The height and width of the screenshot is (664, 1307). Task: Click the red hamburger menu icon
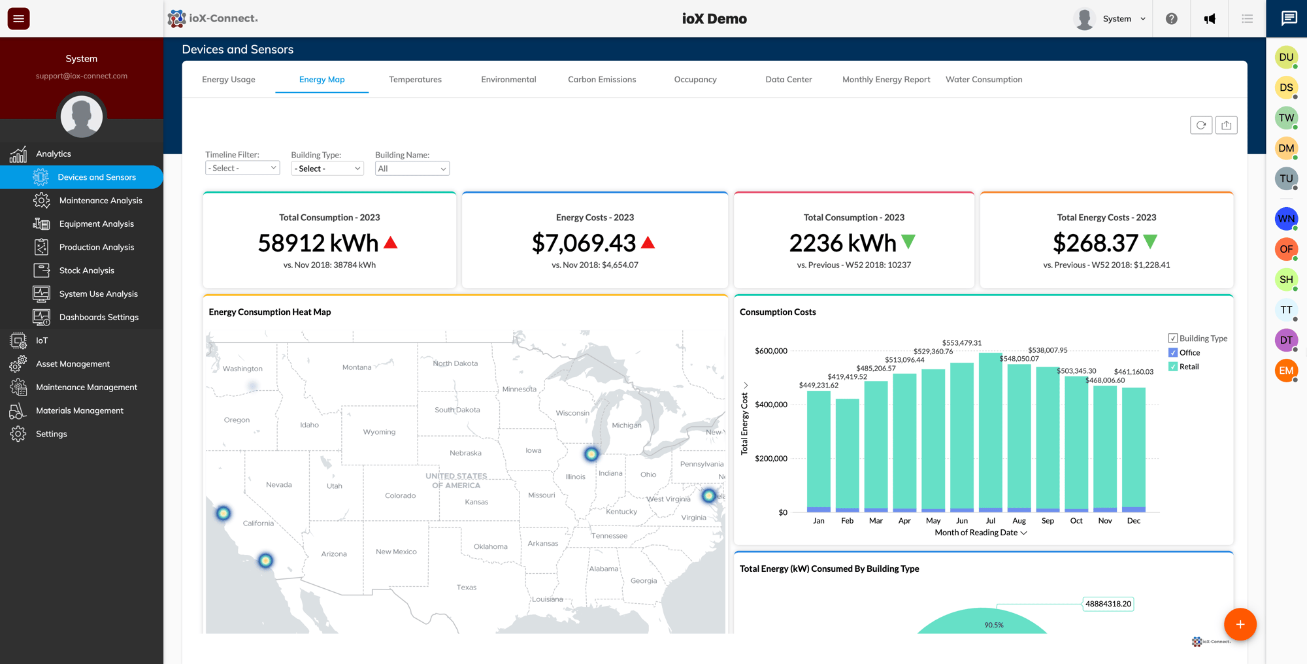(18, 18)
